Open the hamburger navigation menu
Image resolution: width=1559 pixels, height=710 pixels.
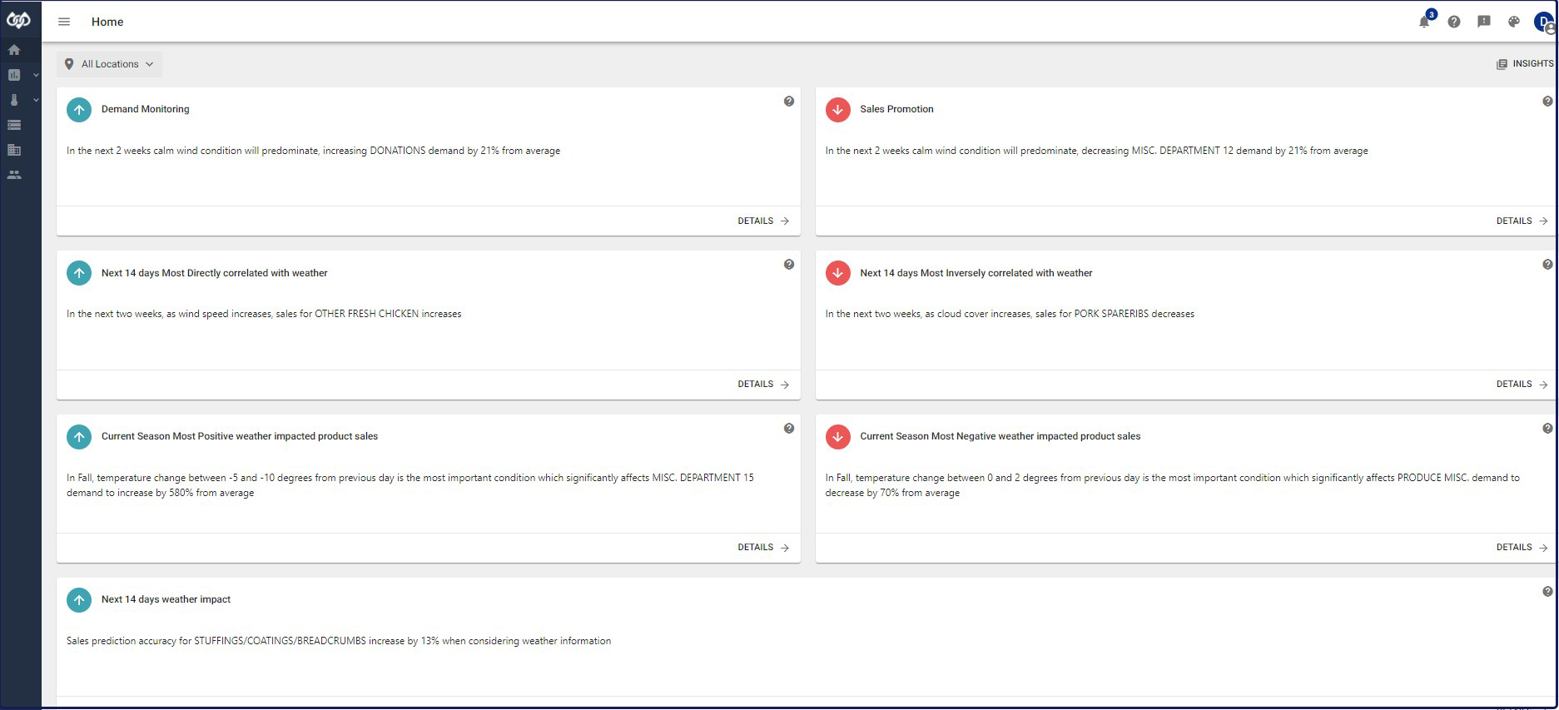(x=64, y=22)
